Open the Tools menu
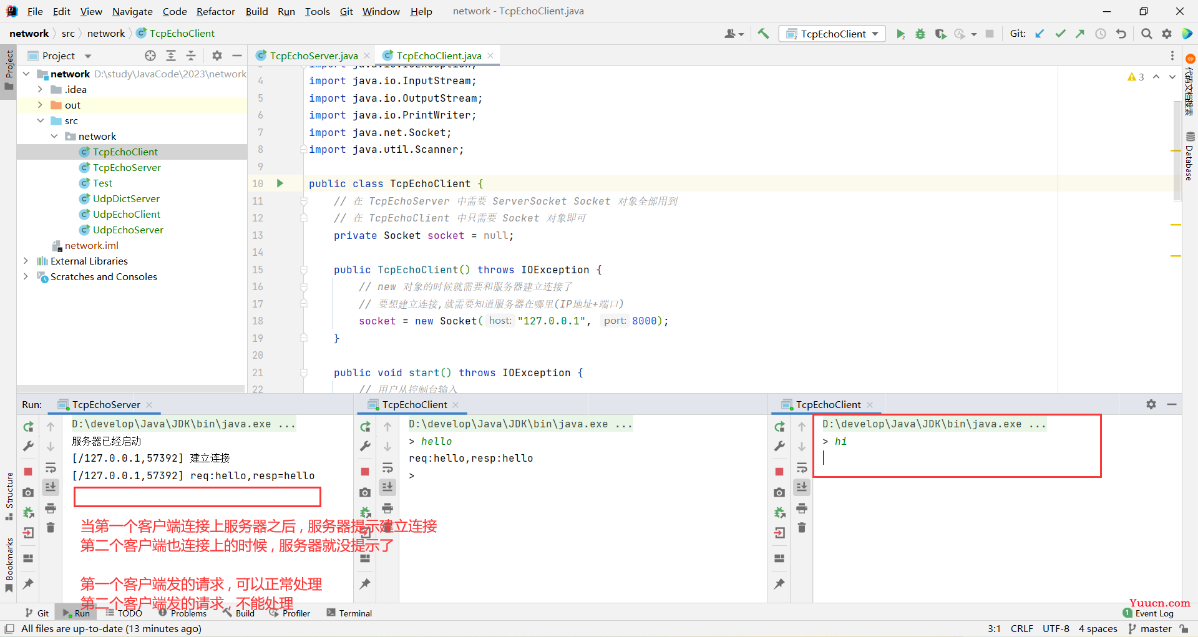Viewport: 1198px width, 637px height. point(317,11)
